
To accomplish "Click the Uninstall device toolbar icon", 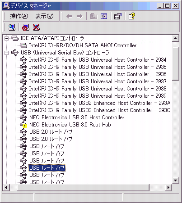I will pos(36,27).
